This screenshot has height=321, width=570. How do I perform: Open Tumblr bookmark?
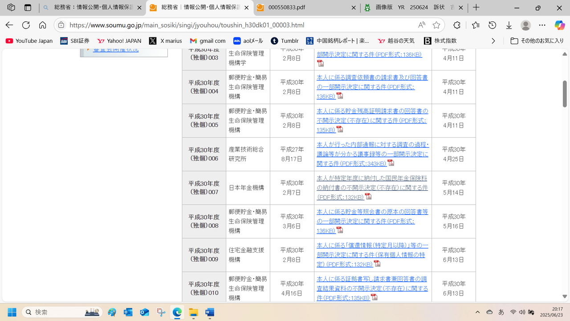(x=285, y=41)
